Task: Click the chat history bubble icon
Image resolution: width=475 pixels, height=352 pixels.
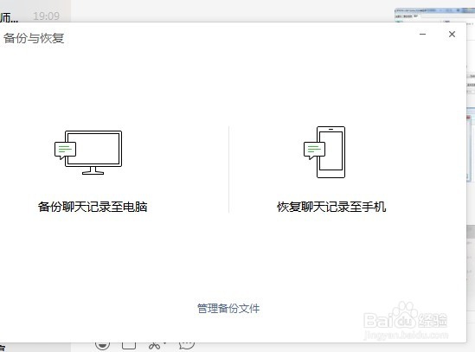Action: [x=187, y=346]
